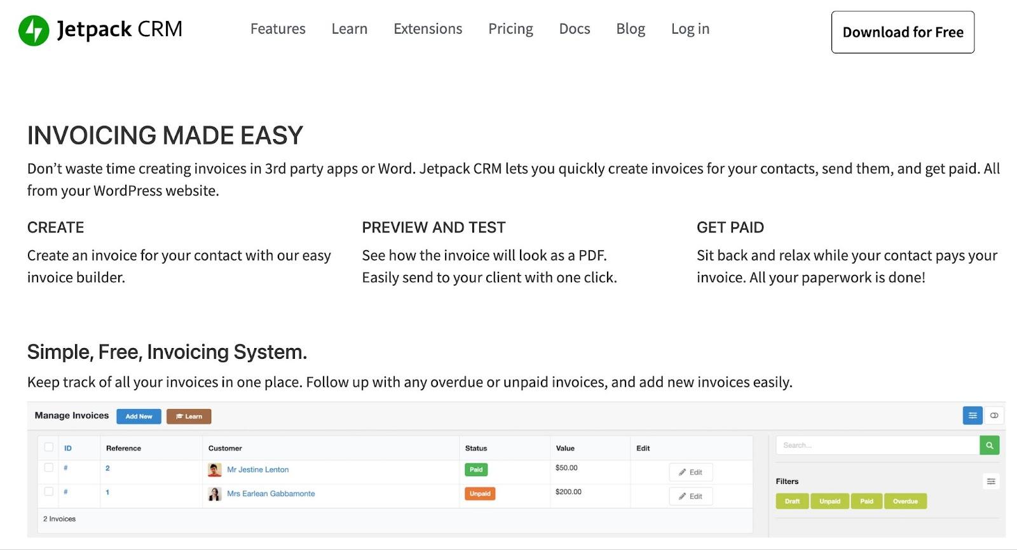The image size is (1017, 550).
Task: Click the CREATE heading
Action: 56,227
